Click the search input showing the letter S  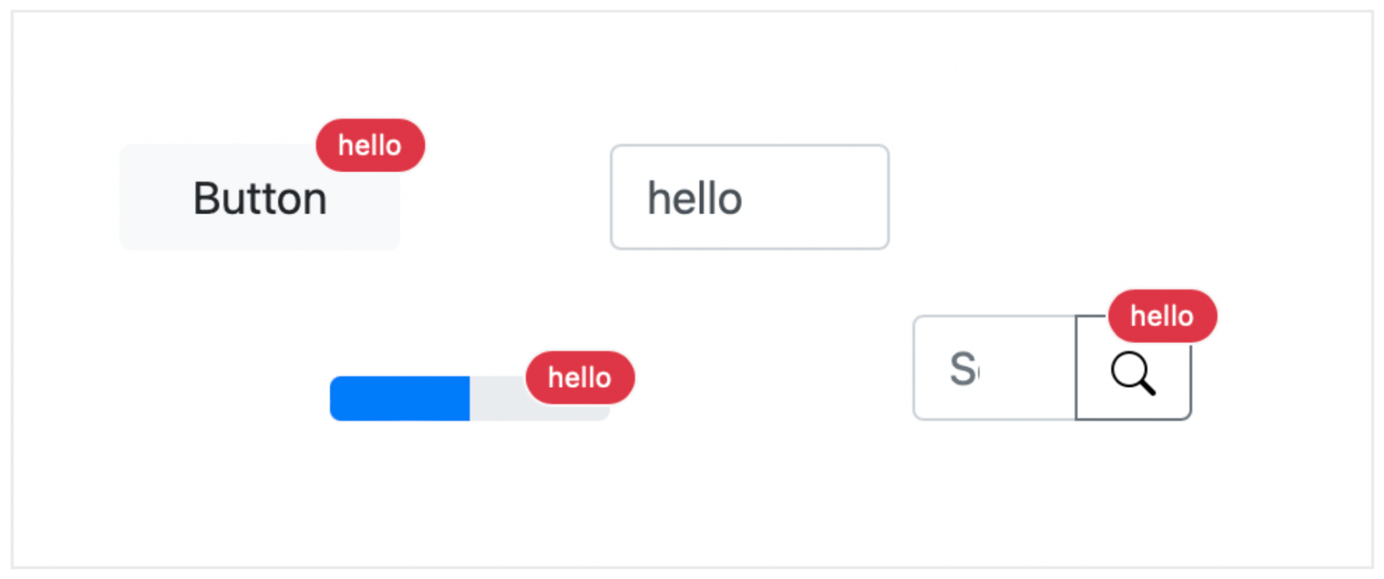[993, 368]
